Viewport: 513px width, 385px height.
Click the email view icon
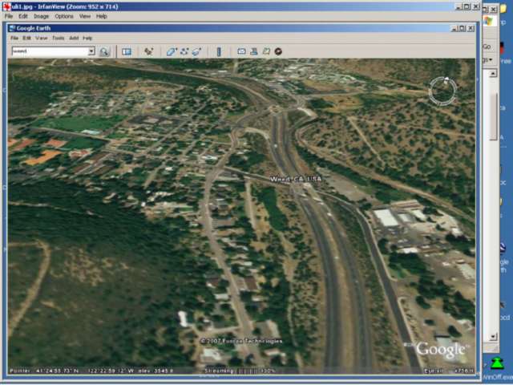tap(241, 51)
